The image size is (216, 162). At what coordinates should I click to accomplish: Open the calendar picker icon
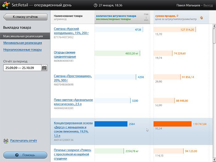coord(44,68)
